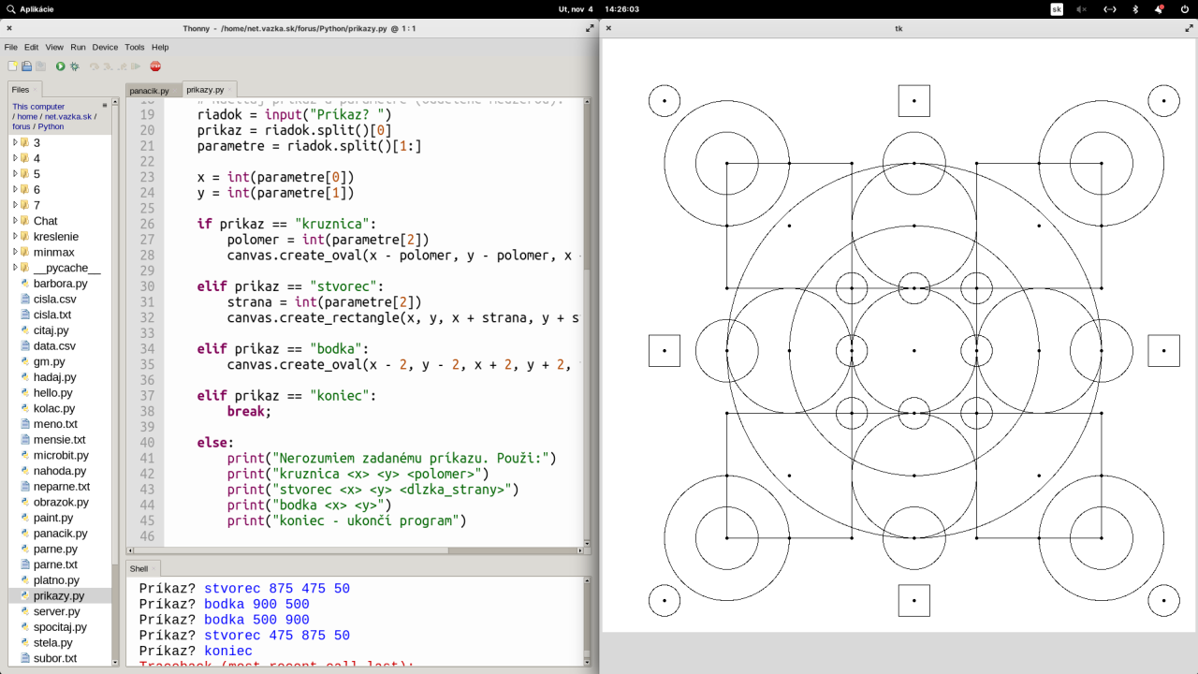1198x674 pixels.
Task: Navigate to net.vazka.sk in path breadcrumb
Action: click(x=69, y=117)
